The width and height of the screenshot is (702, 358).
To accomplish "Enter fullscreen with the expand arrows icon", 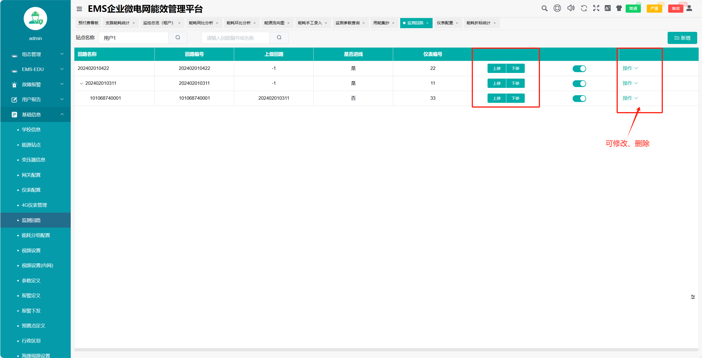I will click(596, 8).
